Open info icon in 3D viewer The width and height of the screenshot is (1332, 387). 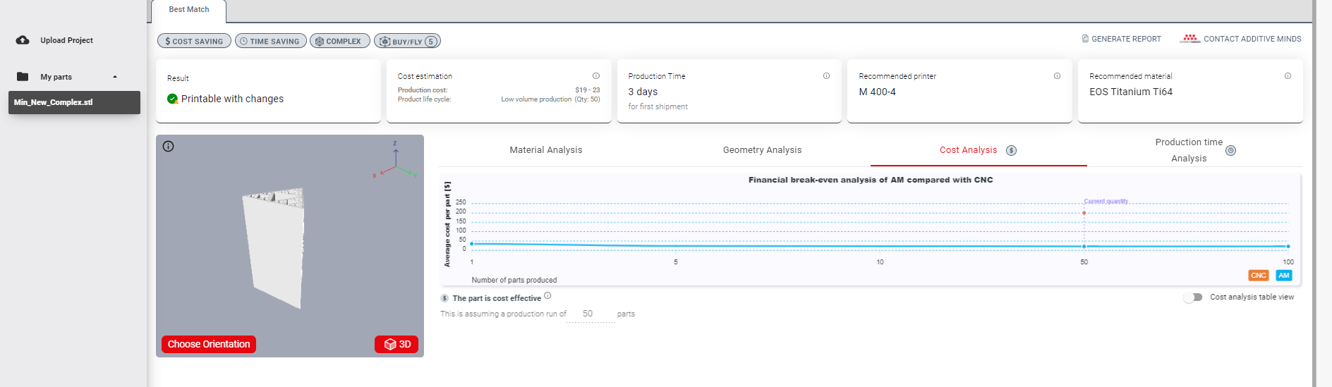[168, 147]
